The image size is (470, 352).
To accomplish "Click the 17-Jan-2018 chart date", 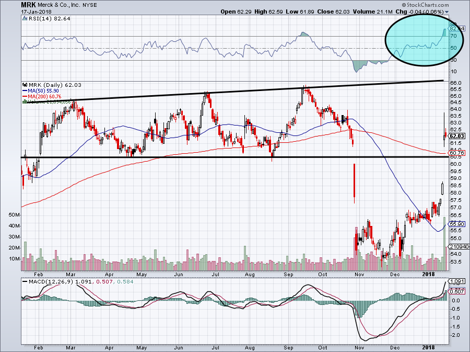I will [x=36, y=12].
